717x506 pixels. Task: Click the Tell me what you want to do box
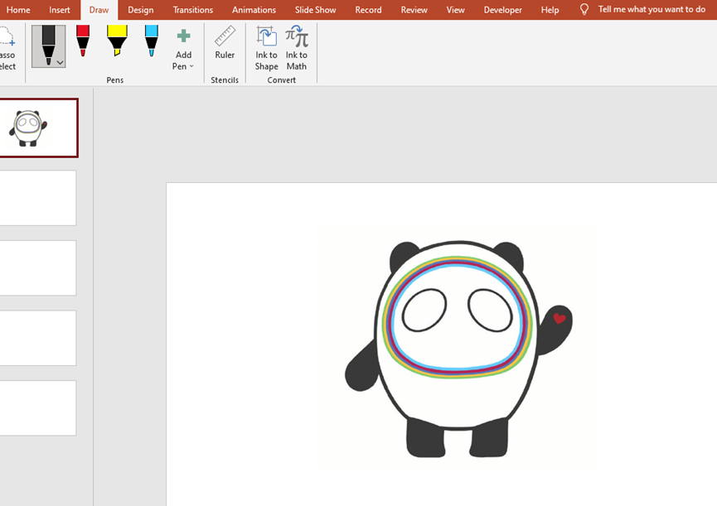(x=652, y=9)
